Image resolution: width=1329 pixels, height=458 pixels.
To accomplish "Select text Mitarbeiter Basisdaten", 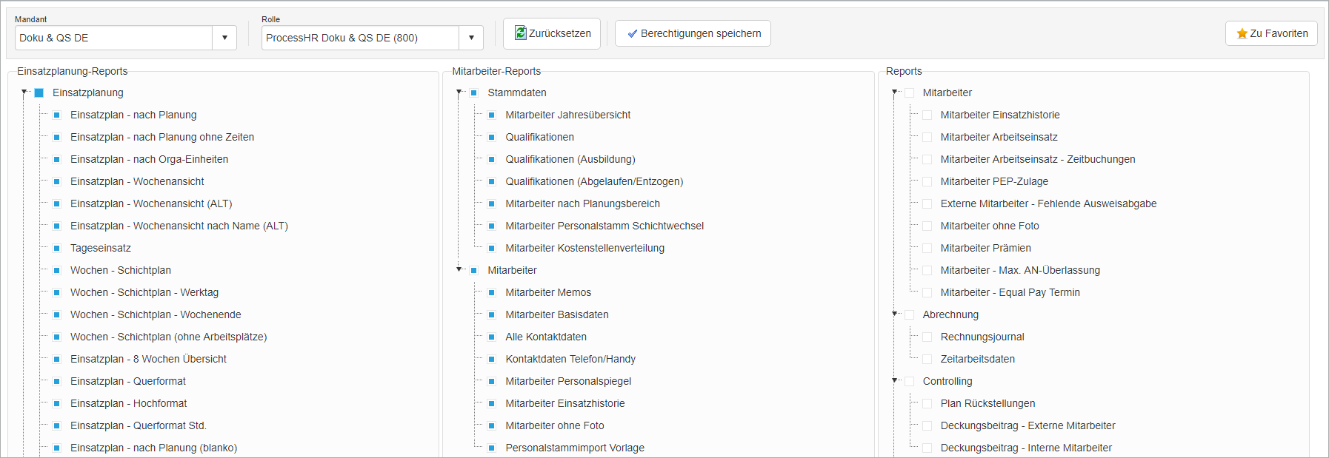I will [x=557, y=314].
